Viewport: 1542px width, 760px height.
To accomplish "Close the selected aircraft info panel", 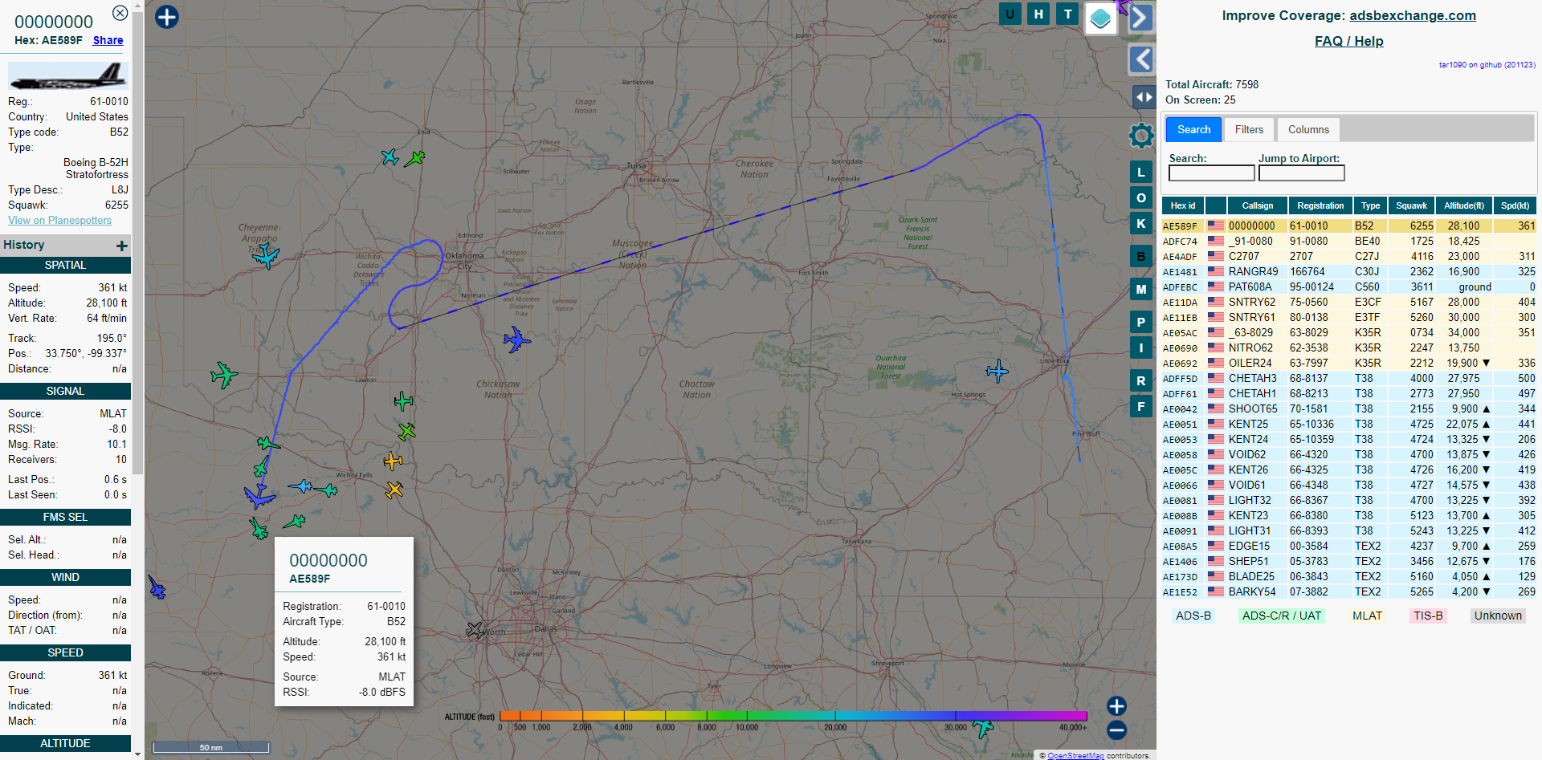I will tap(120, 13).
